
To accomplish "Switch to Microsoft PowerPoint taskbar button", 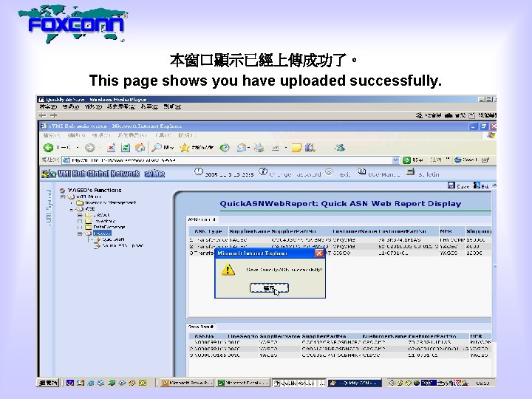I will click(x=187, y=383).
